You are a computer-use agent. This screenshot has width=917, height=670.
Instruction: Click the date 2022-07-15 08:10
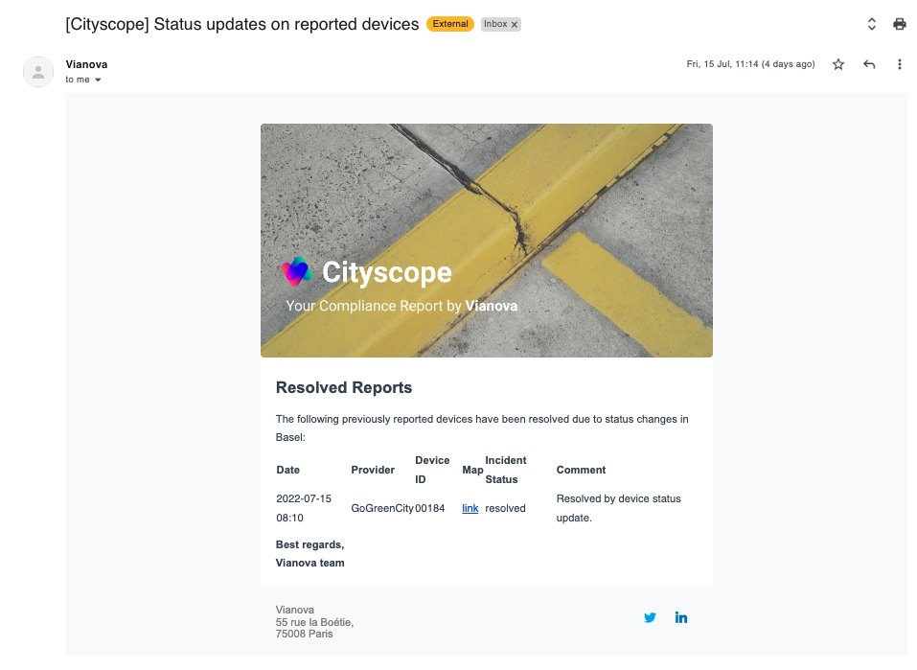pyautogui.click(x=304, y=509)
